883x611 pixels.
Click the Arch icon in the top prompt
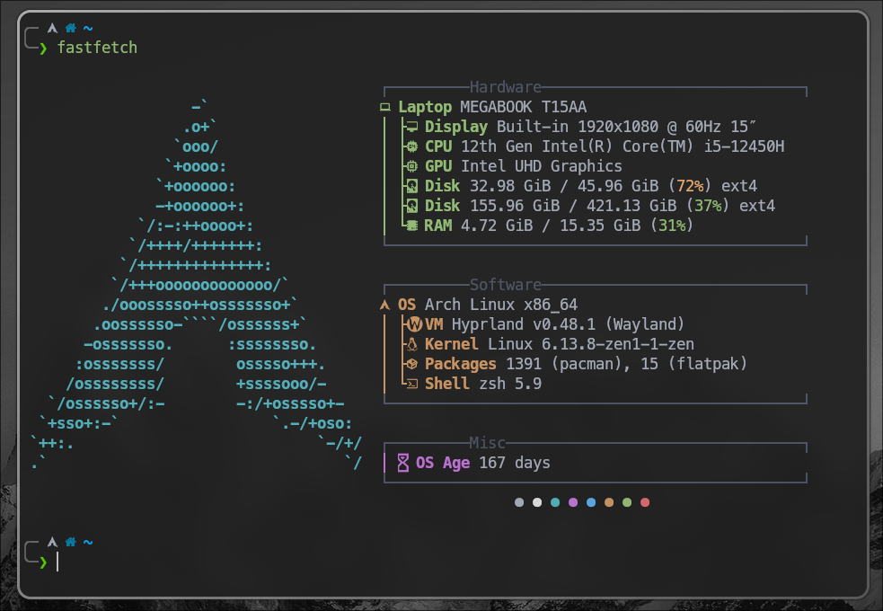tap(52, 28)
